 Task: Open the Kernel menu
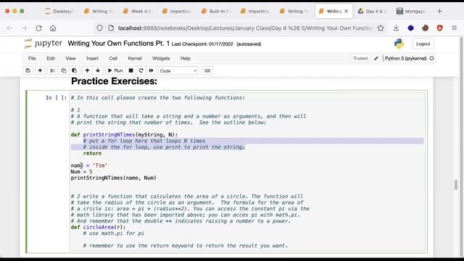coord(135,59)
